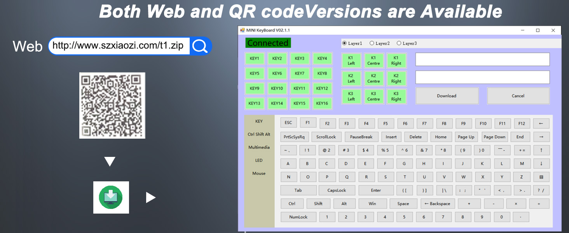This screenshot has width=569, height=233.
Task: Select the K1 Right knob button
Action: point(396,61)
